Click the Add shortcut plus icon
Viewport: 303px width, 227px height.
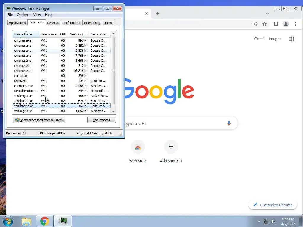171,147
